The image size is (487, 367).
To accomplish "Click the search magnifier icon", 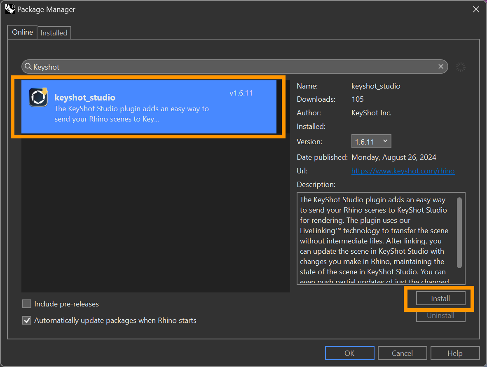I will tap(28, 66).
